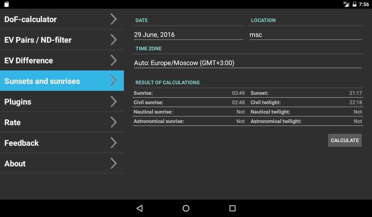Tap the 3G signal indicator icon

click(346, 4)
